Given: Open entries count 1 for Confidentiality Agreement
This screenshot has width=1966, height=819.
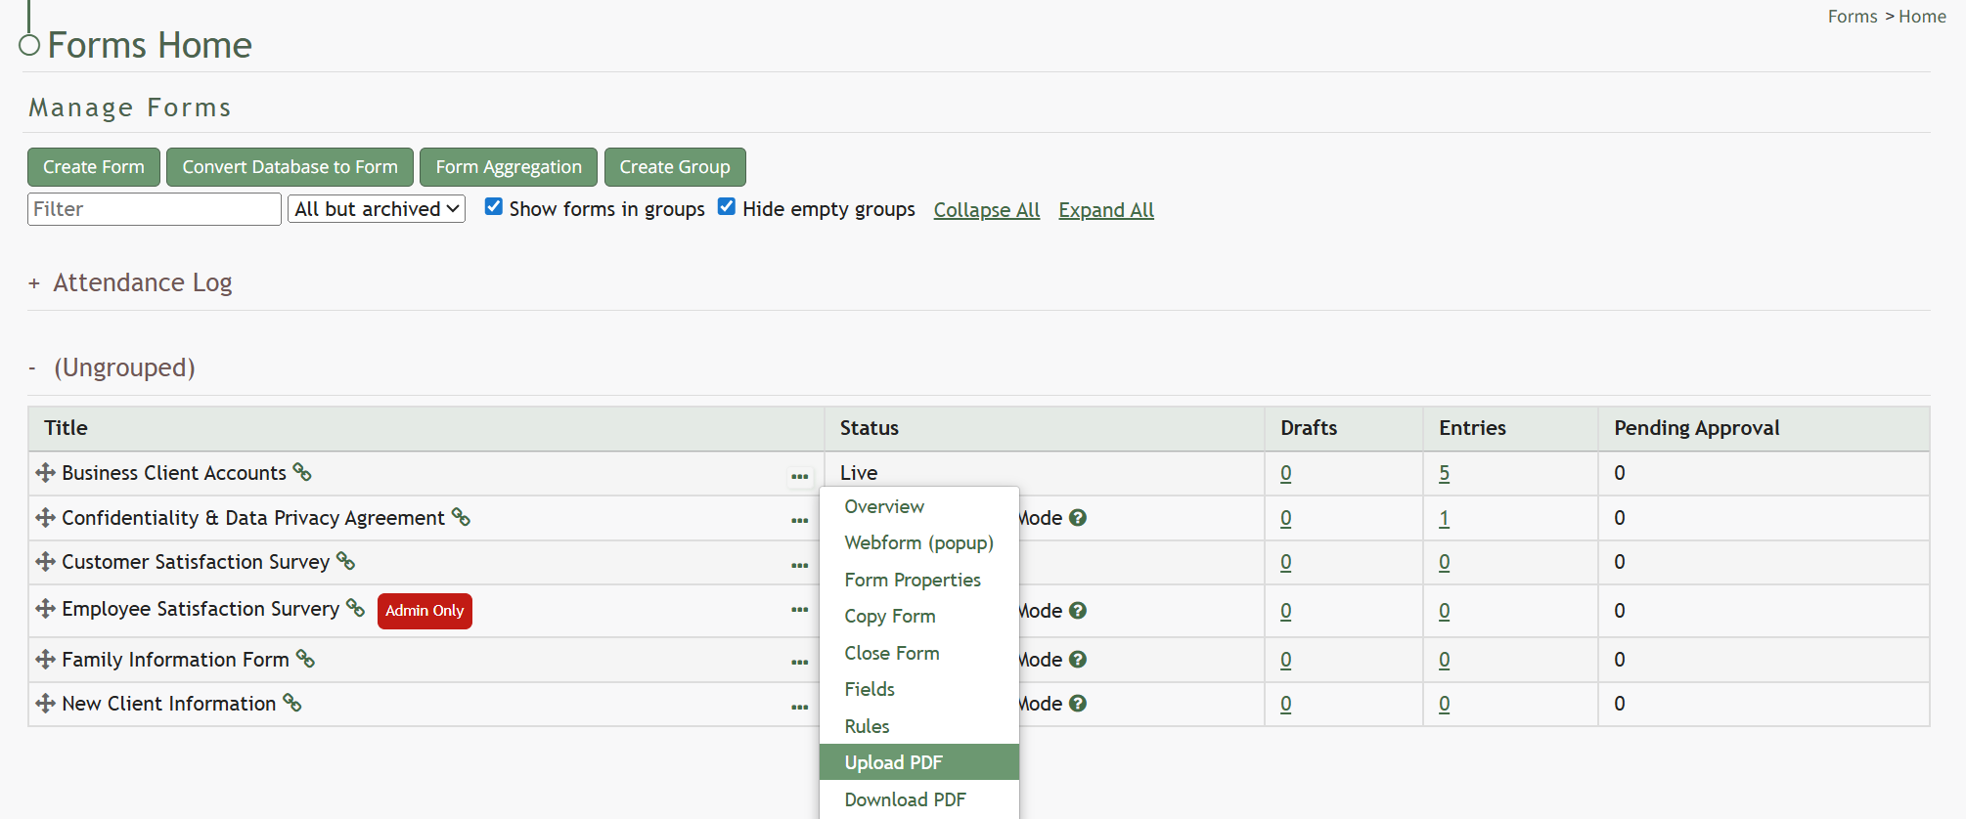Looking at the screenshot, I should point(1444,518).
